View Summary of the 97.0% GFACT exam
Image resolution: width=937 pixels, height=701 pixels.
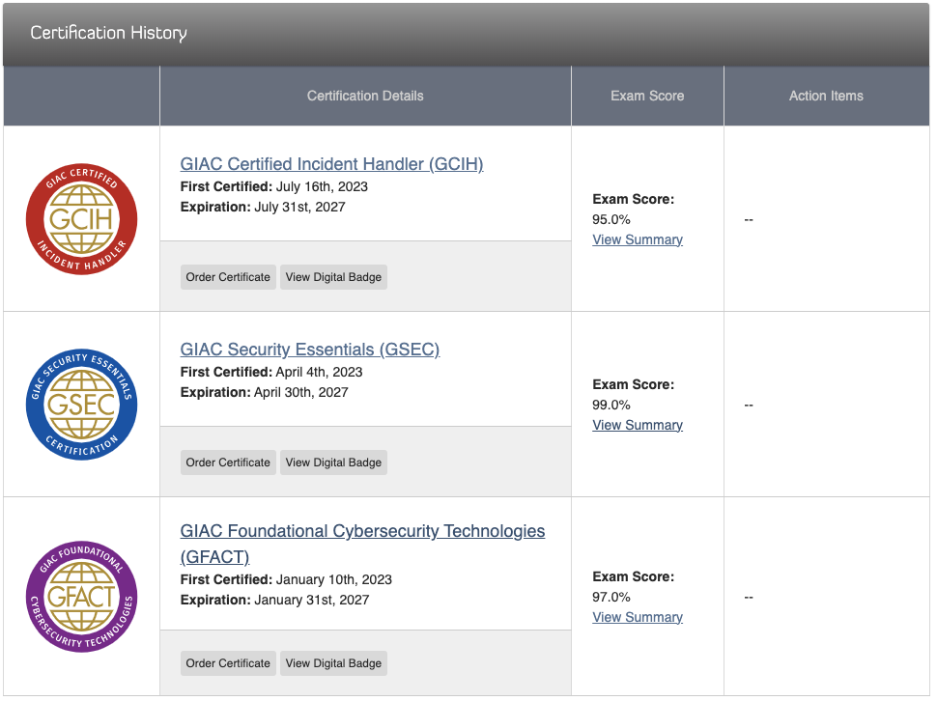tap(638, 617)
